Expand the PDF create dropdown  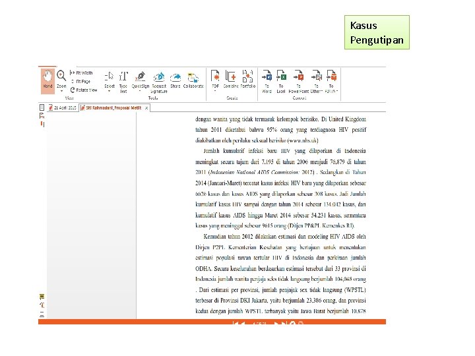(215, 91)
